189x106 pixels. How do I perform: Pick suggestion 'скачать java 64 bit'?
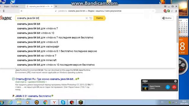tap(29, 24)
